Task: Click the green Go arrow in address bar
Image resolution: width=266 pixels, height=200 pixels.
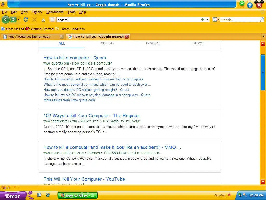Action: tap(202, 20)
